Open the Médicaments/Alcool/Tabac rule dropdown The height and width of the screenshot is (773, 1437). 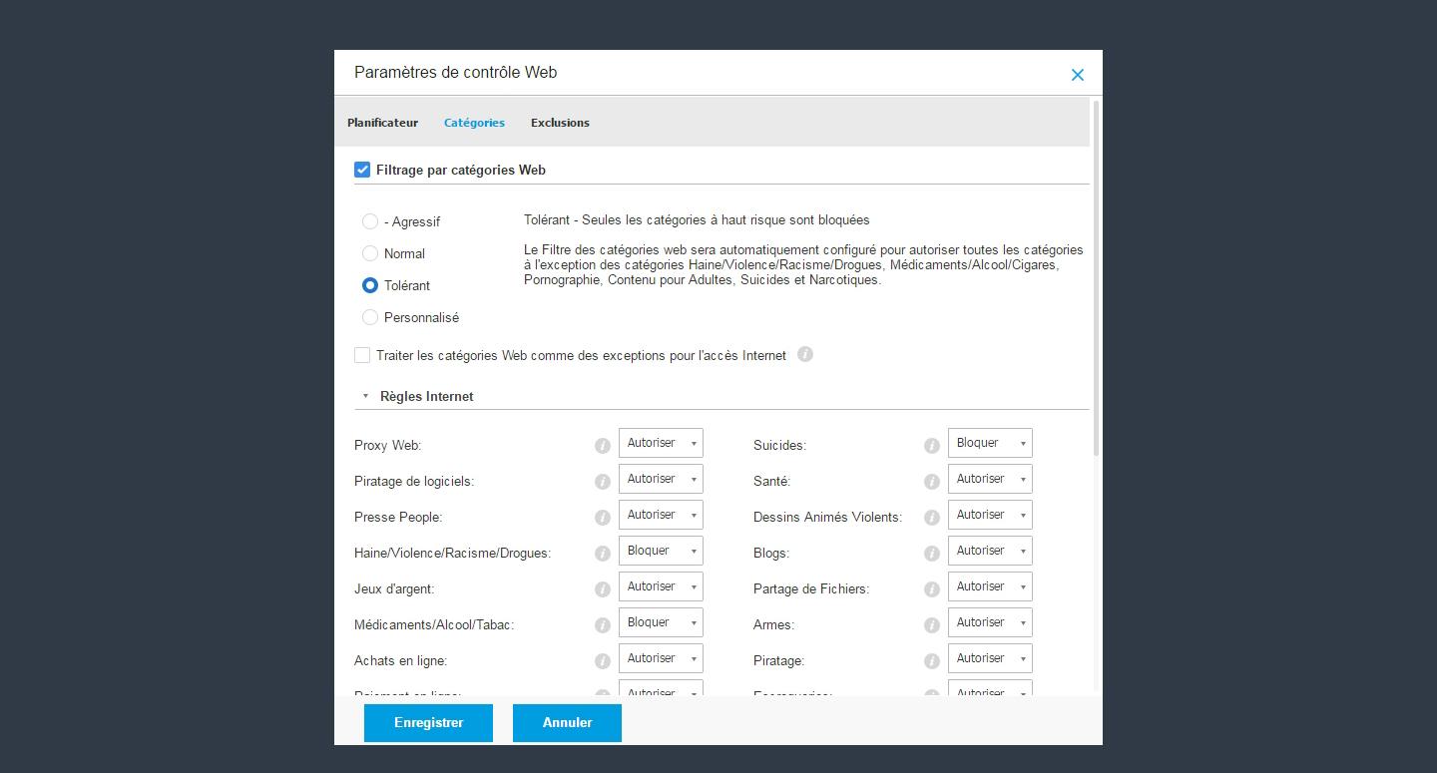(661, 622)
